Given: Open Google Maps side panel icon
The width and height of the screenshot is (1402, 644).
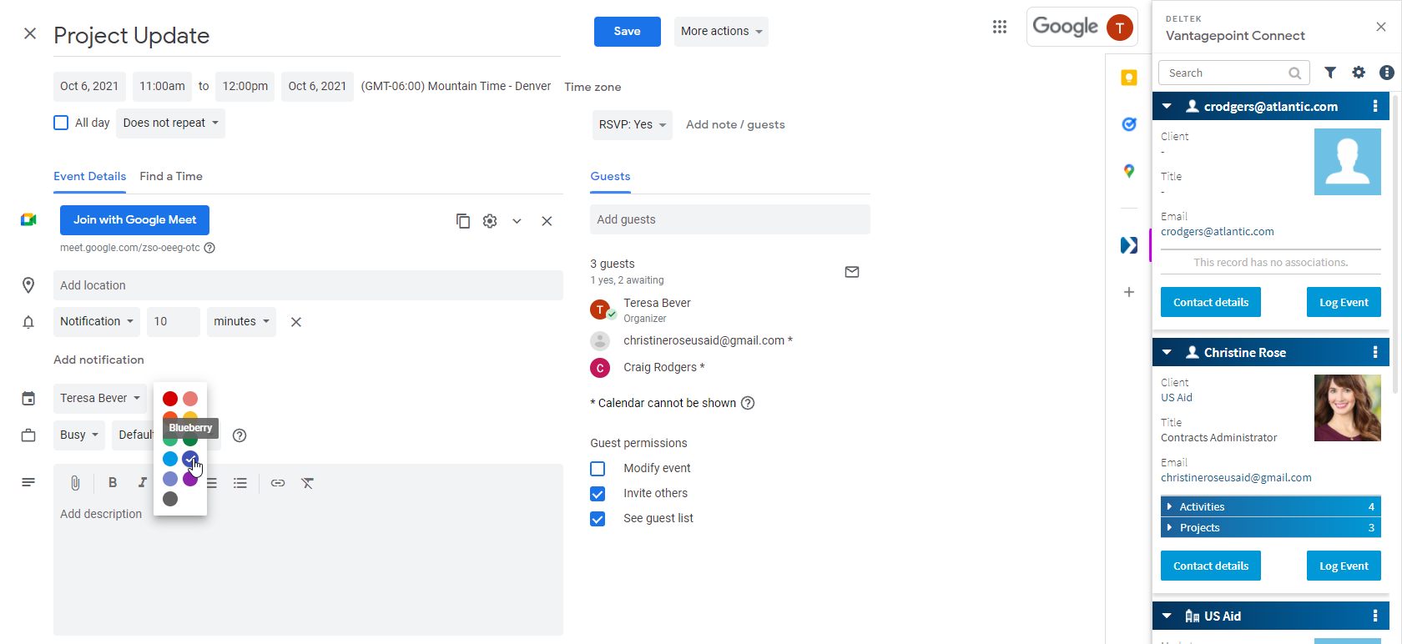Looking at the screenshot, I should 1129,171.
